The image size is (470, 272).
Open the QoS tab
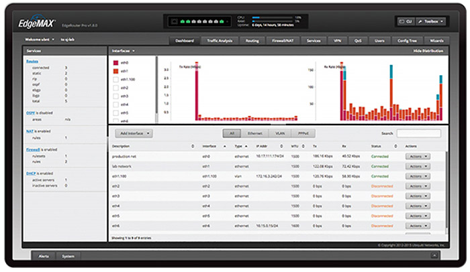pyautogui.click(x=358, y=41)
